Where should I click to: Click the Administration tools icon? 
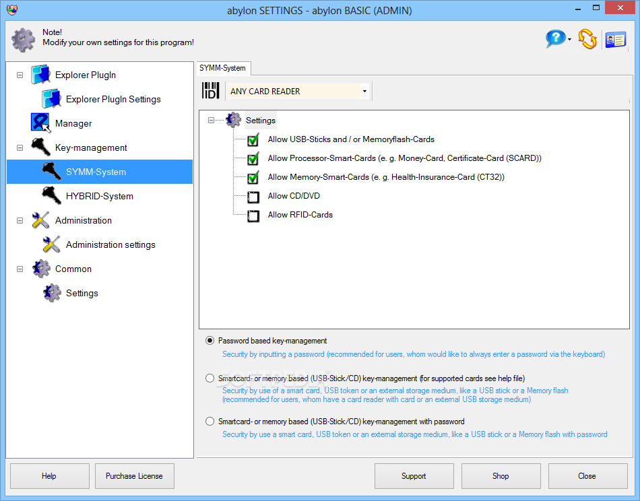click(41, 220)
